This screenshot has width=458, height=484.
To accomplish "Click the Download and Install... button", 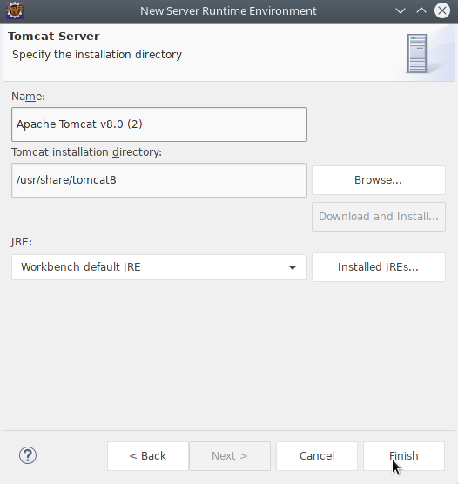I will pos(378,217).
